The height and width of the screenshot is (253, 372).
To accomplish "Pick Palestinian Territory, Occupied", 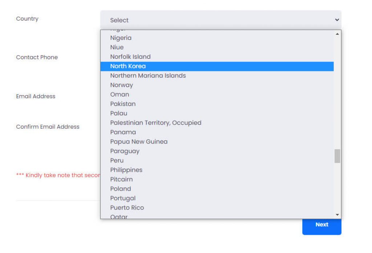I will pos(155,123).
